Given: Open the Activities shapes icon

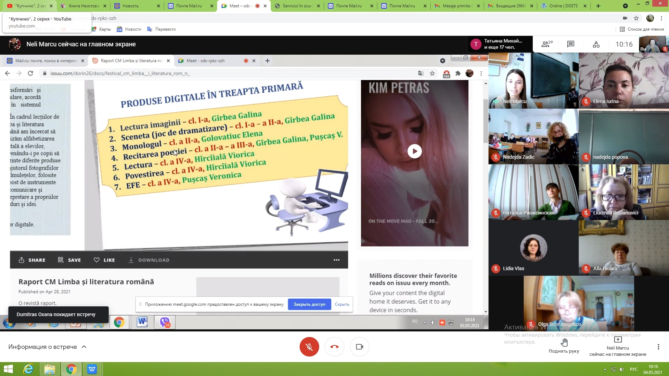Looking at the screenshot, I should point(596,44).
